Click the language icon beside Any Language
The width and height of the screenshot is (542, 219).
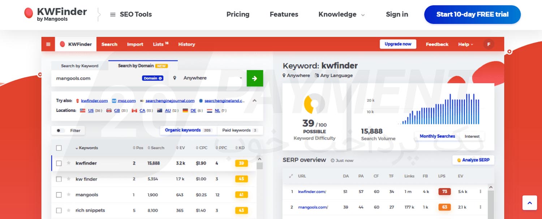[317, 75]
